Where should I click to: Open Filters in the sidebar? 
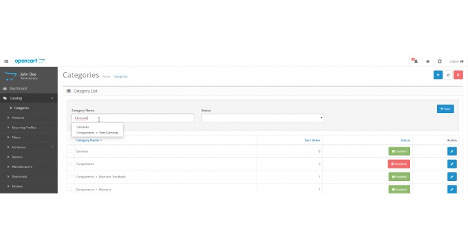[16, 137]
